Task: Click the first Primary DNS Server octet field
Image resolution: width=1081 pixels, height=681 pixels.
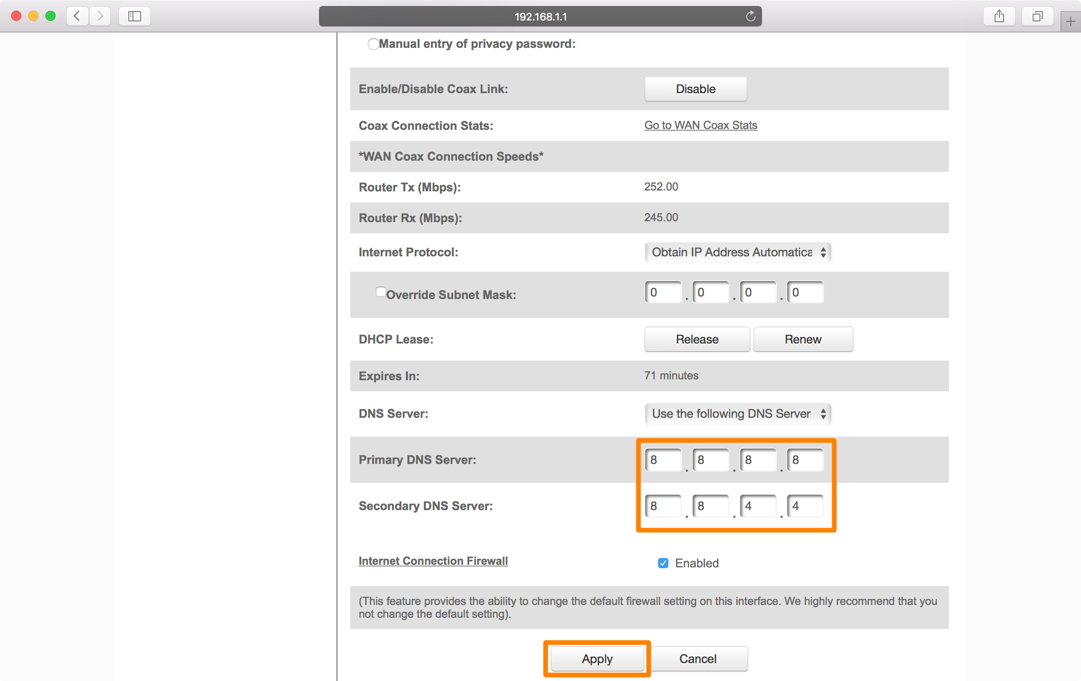Action: tap(663, 460)
